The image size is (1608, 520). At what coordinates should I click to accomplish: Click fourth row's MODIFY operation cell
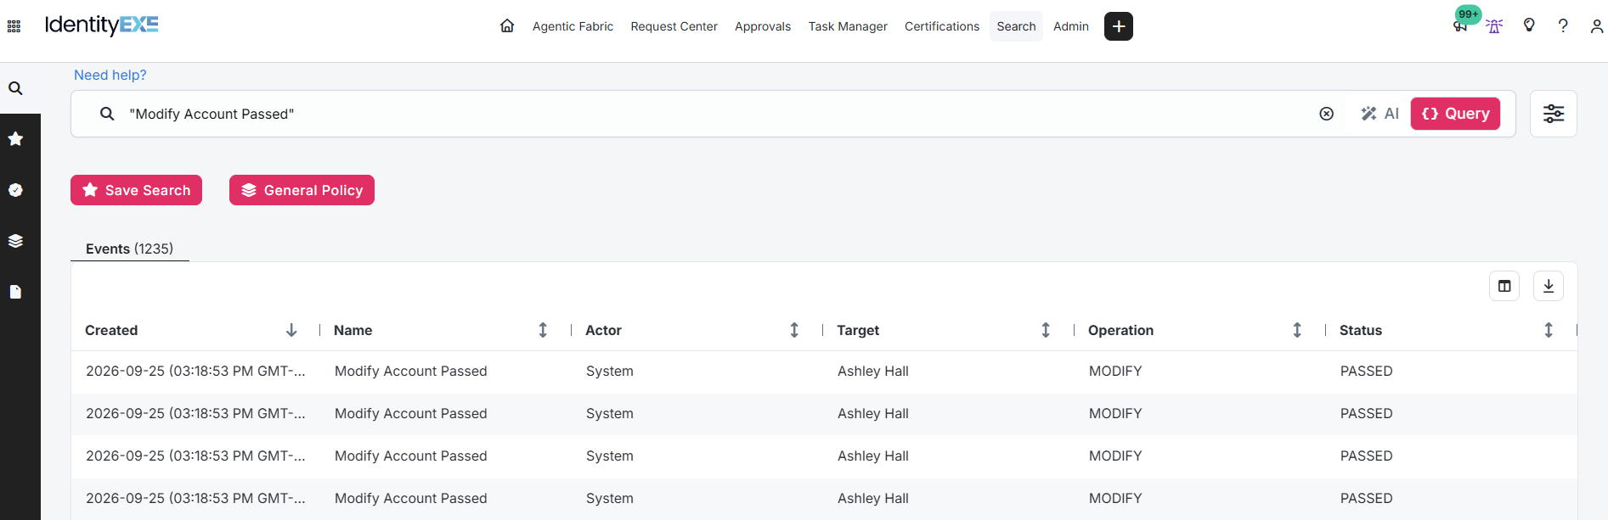coord(1115,498)
